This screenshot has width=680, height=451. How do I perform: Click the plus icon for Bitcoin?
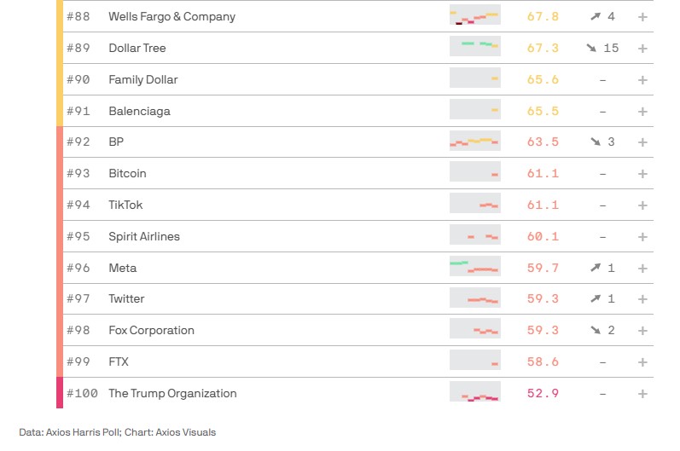[642, 174]
